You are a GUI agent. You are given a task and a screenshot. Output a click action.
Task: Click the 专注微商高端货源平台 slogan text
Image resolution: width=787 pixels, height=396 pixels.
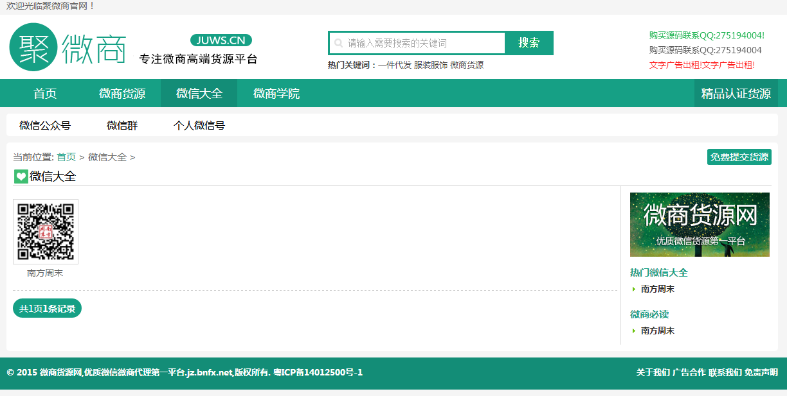coord(199,59)
